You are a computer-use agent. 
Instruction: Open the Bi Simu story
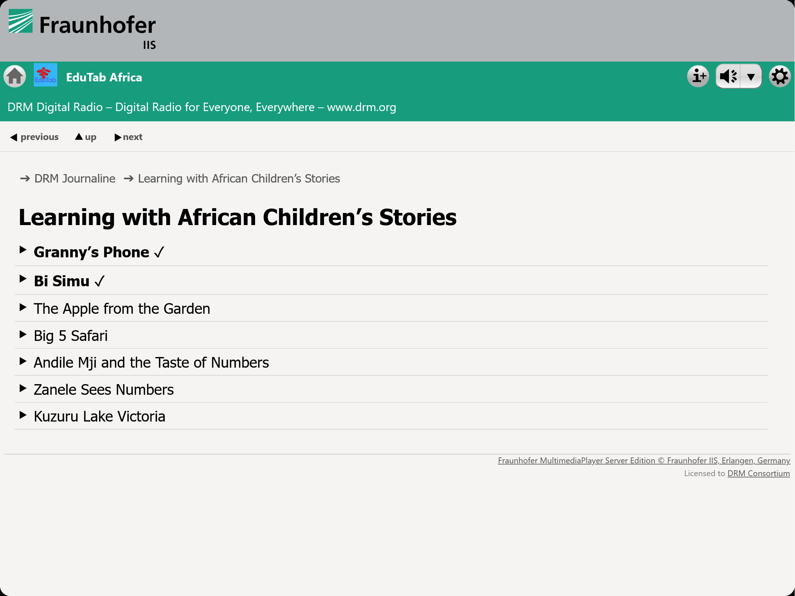pos(62,281)
